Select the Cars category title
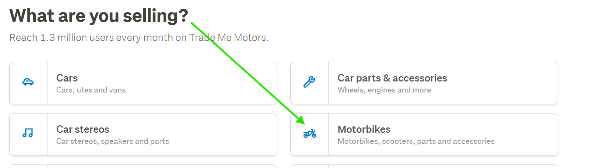The width and height of the screenshot is (615, 168). pyautogui.click(x=67, y=78)
